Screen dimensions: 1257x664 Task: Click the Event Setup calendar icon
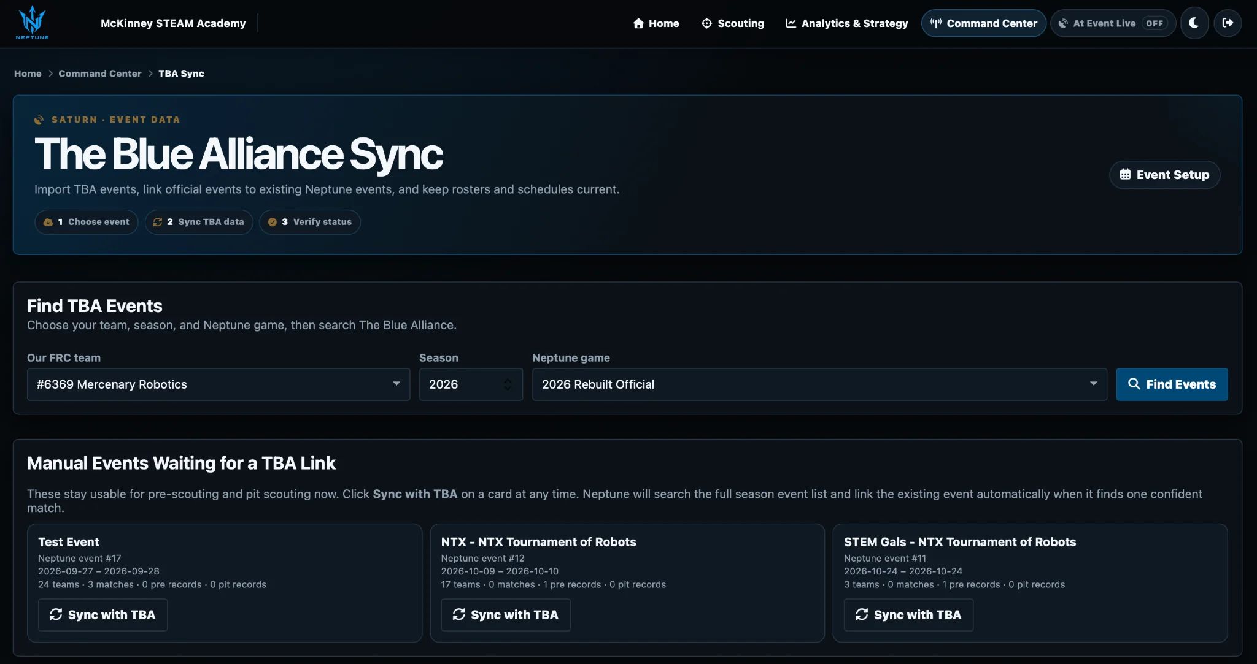pos(1125,174)
